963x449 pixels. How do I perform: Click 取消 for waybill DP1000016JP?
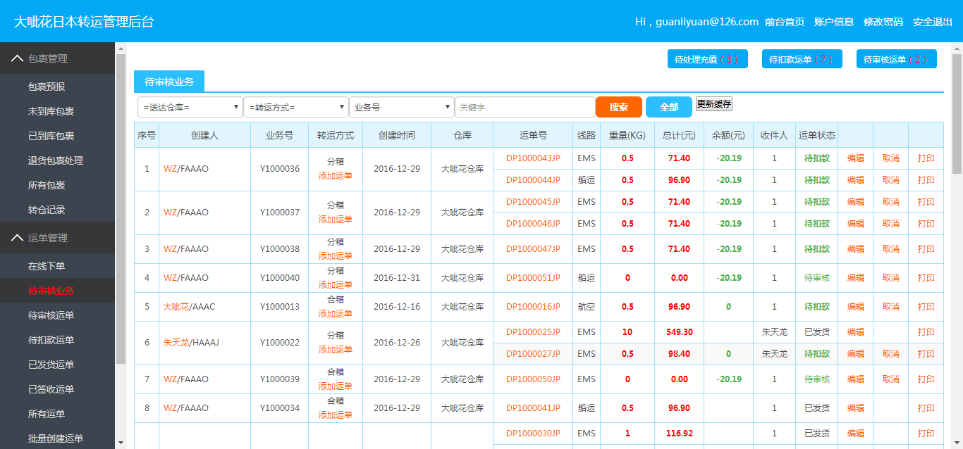891,307
